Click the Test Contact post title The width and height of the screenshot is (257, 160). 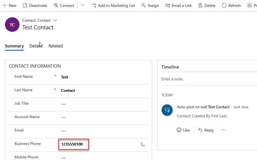219,107
